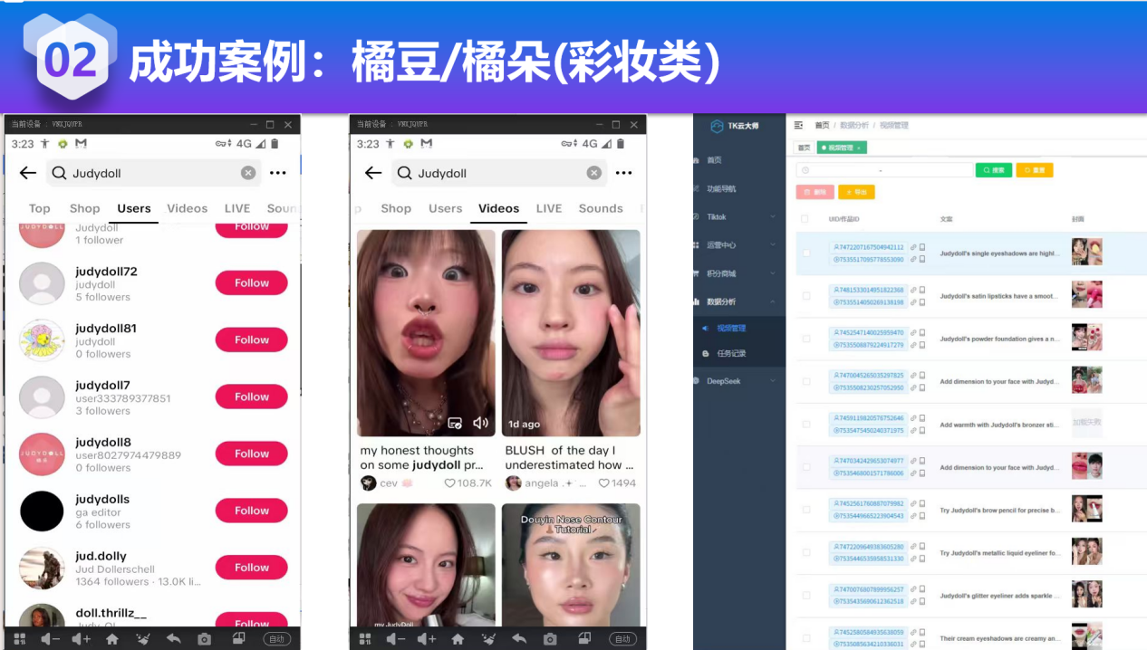Viewport: 1147px width, 650px height.
Task: Raise the volume on the left emulator toolbar
Action: tap(81, 639)
